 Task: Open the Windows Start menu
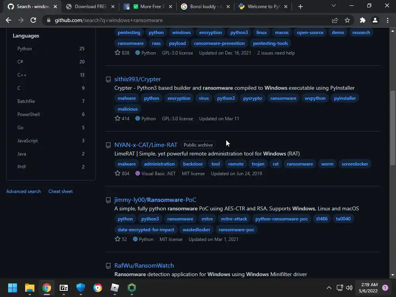coord(12,288)
